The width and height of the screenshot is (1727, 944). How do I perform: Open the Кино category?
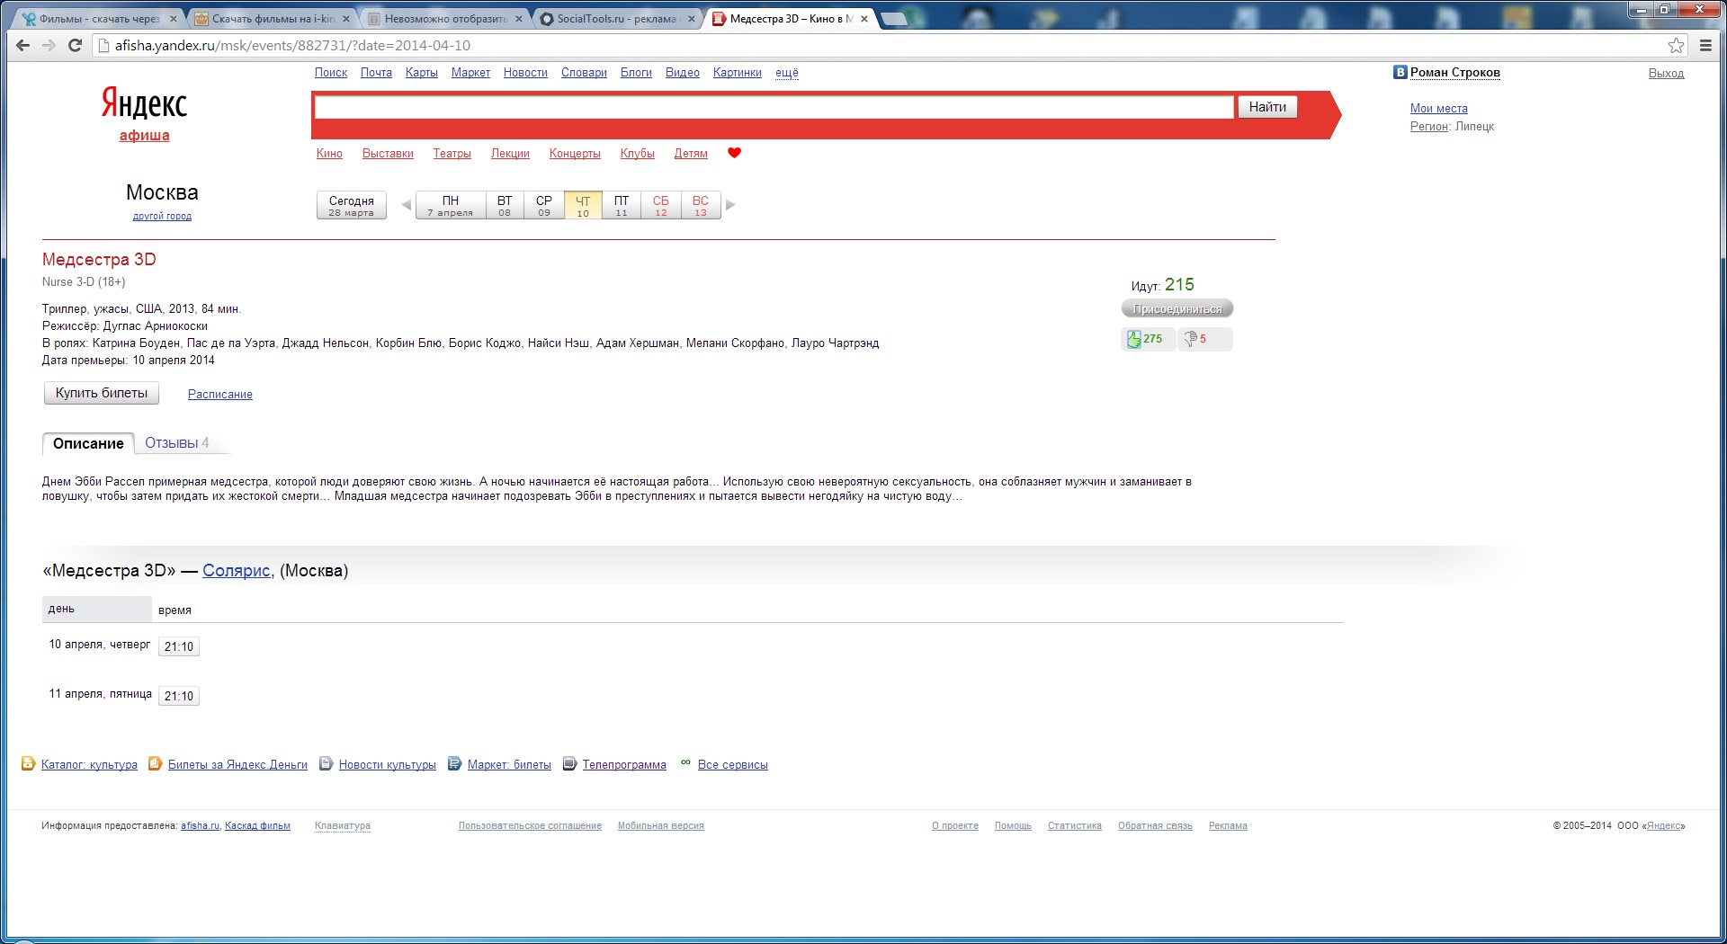pos(329,154)
